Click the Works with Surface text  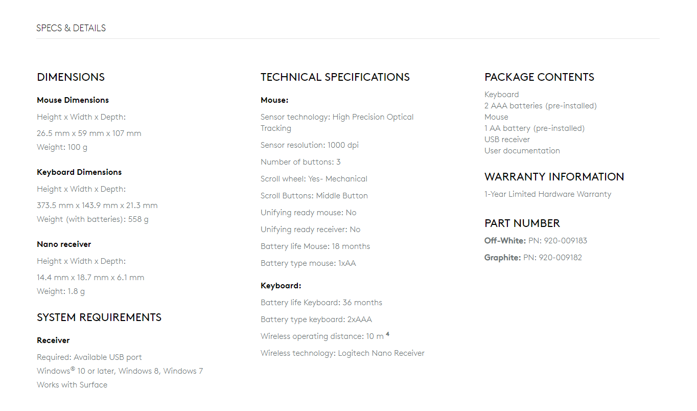click(72, 385)
